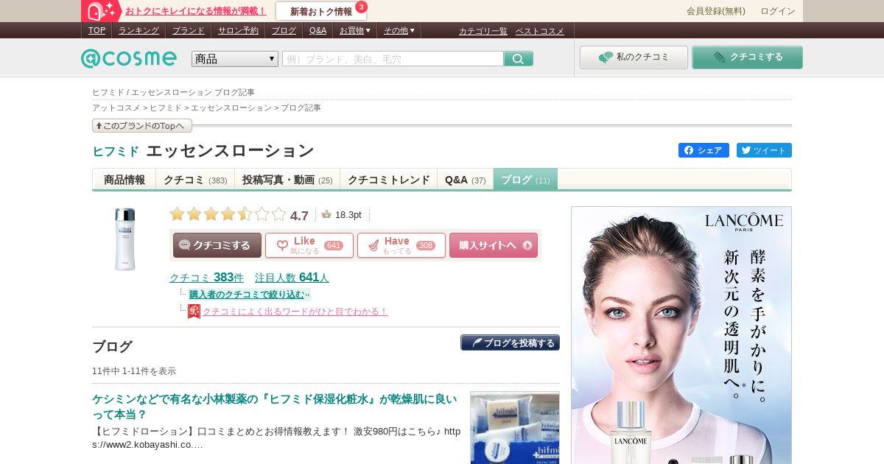
Task: Click the @cosme logo
Action: point(129,58)
